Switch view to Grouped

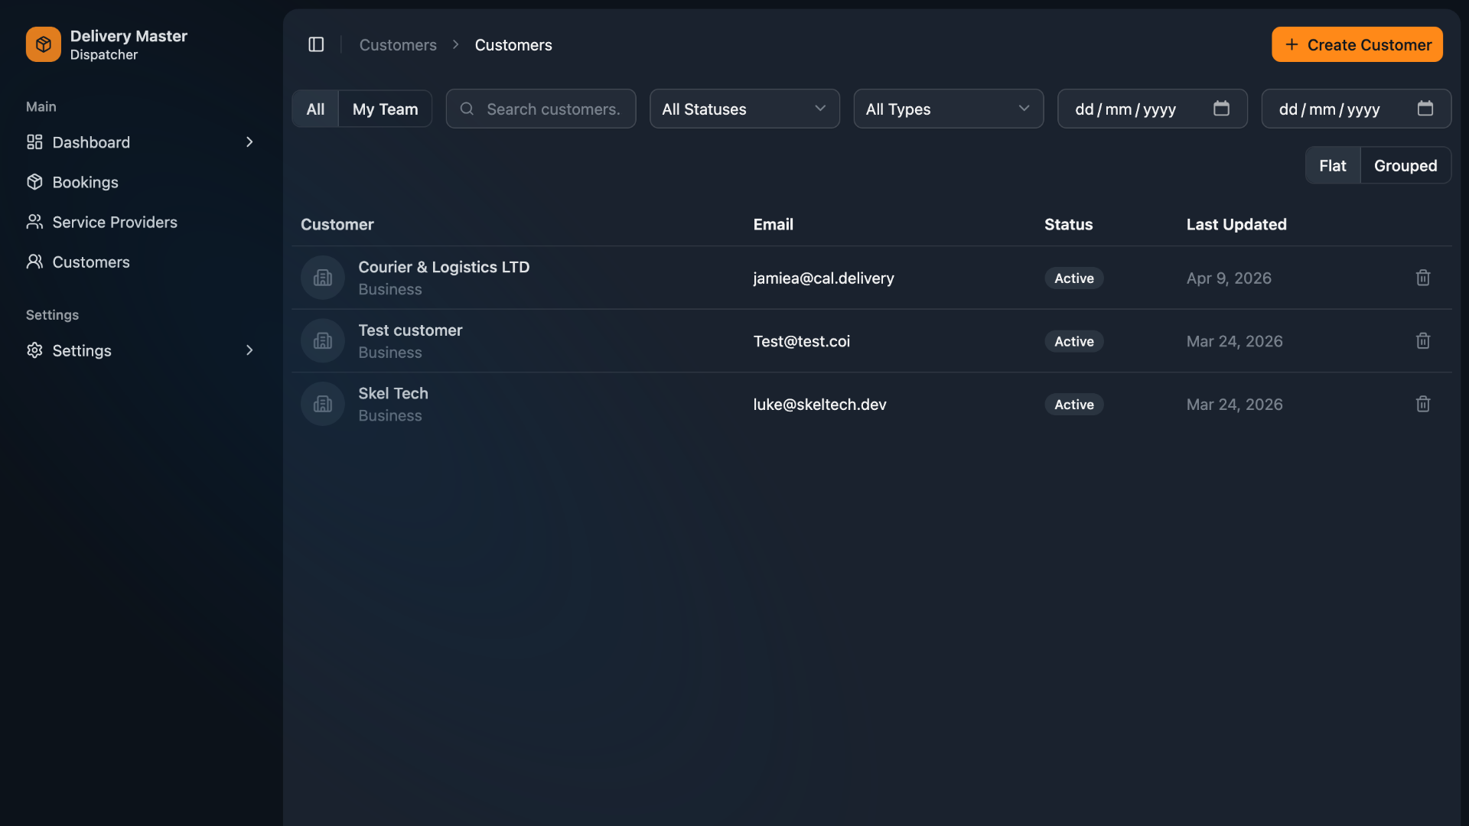tap(1405, 165)
